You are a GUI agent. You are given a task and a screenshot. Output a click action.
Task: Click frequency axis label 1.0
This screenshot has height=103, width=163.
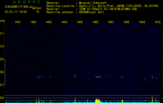(2, 46)
